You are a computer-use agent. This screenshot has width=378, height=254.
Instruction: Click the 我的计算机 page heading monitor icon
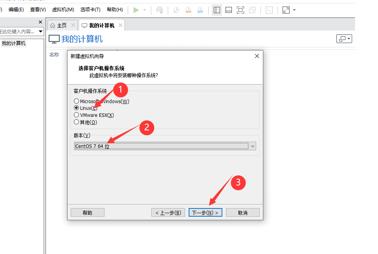tap(54, 39)
